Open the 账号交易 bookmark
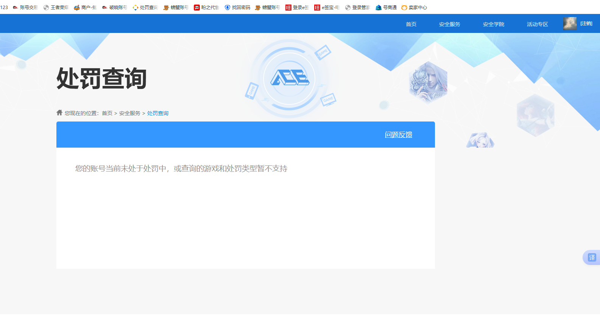600x321 pixels. point(25,8)
